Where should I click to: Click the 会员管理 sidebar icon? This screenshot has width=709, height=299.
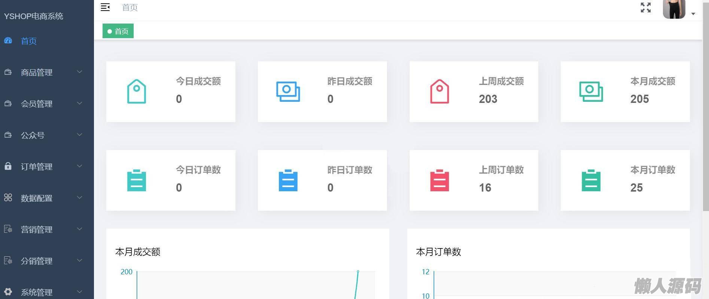8,103
